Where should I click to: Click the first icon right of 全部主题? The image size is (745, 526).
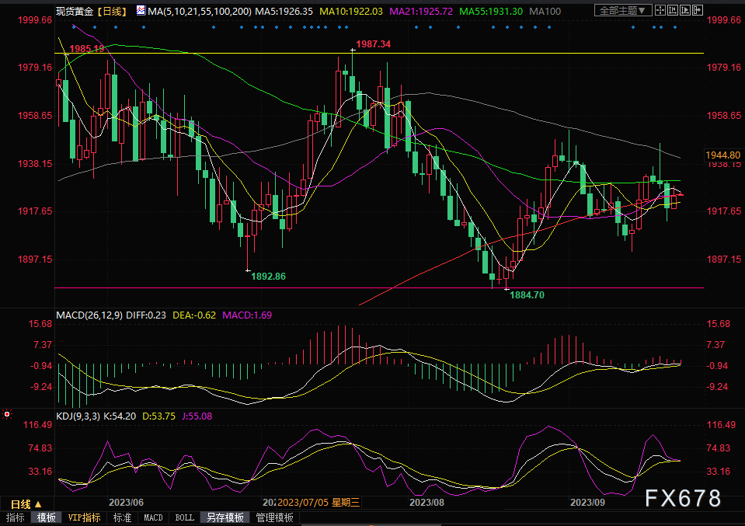pyautogui.click(x=660, y=11)
